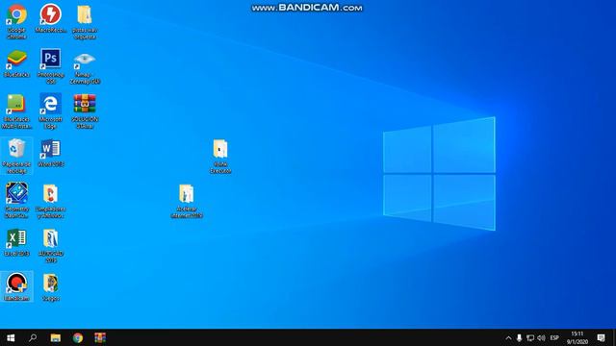Screen dimensions: 616x346
Task: Open the Google Chrome desktop shortcut
Action: pyautogui.click(x=16, y=21)
